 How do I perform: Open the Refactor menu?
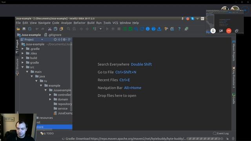click(x=79, y=23)
